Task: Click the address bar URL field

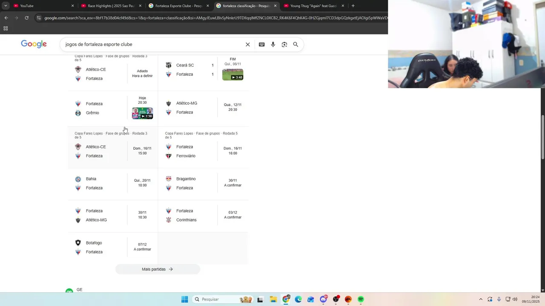Action: (215, 18)
